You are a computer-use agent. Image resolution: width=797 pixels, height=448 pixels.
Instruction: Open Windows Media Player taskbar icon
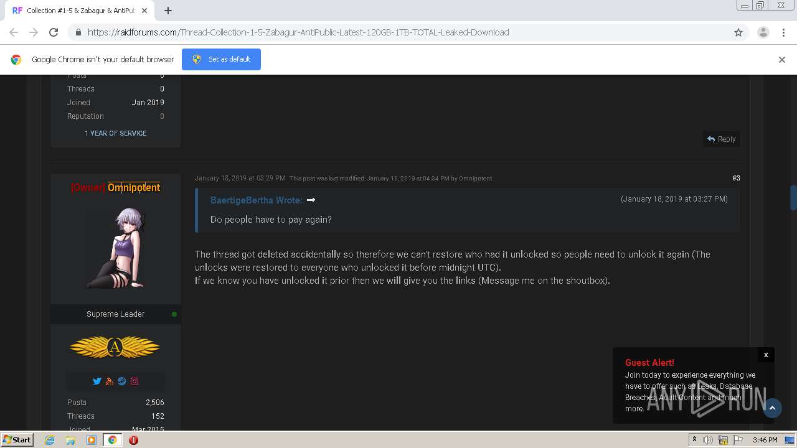click(92, 439)
